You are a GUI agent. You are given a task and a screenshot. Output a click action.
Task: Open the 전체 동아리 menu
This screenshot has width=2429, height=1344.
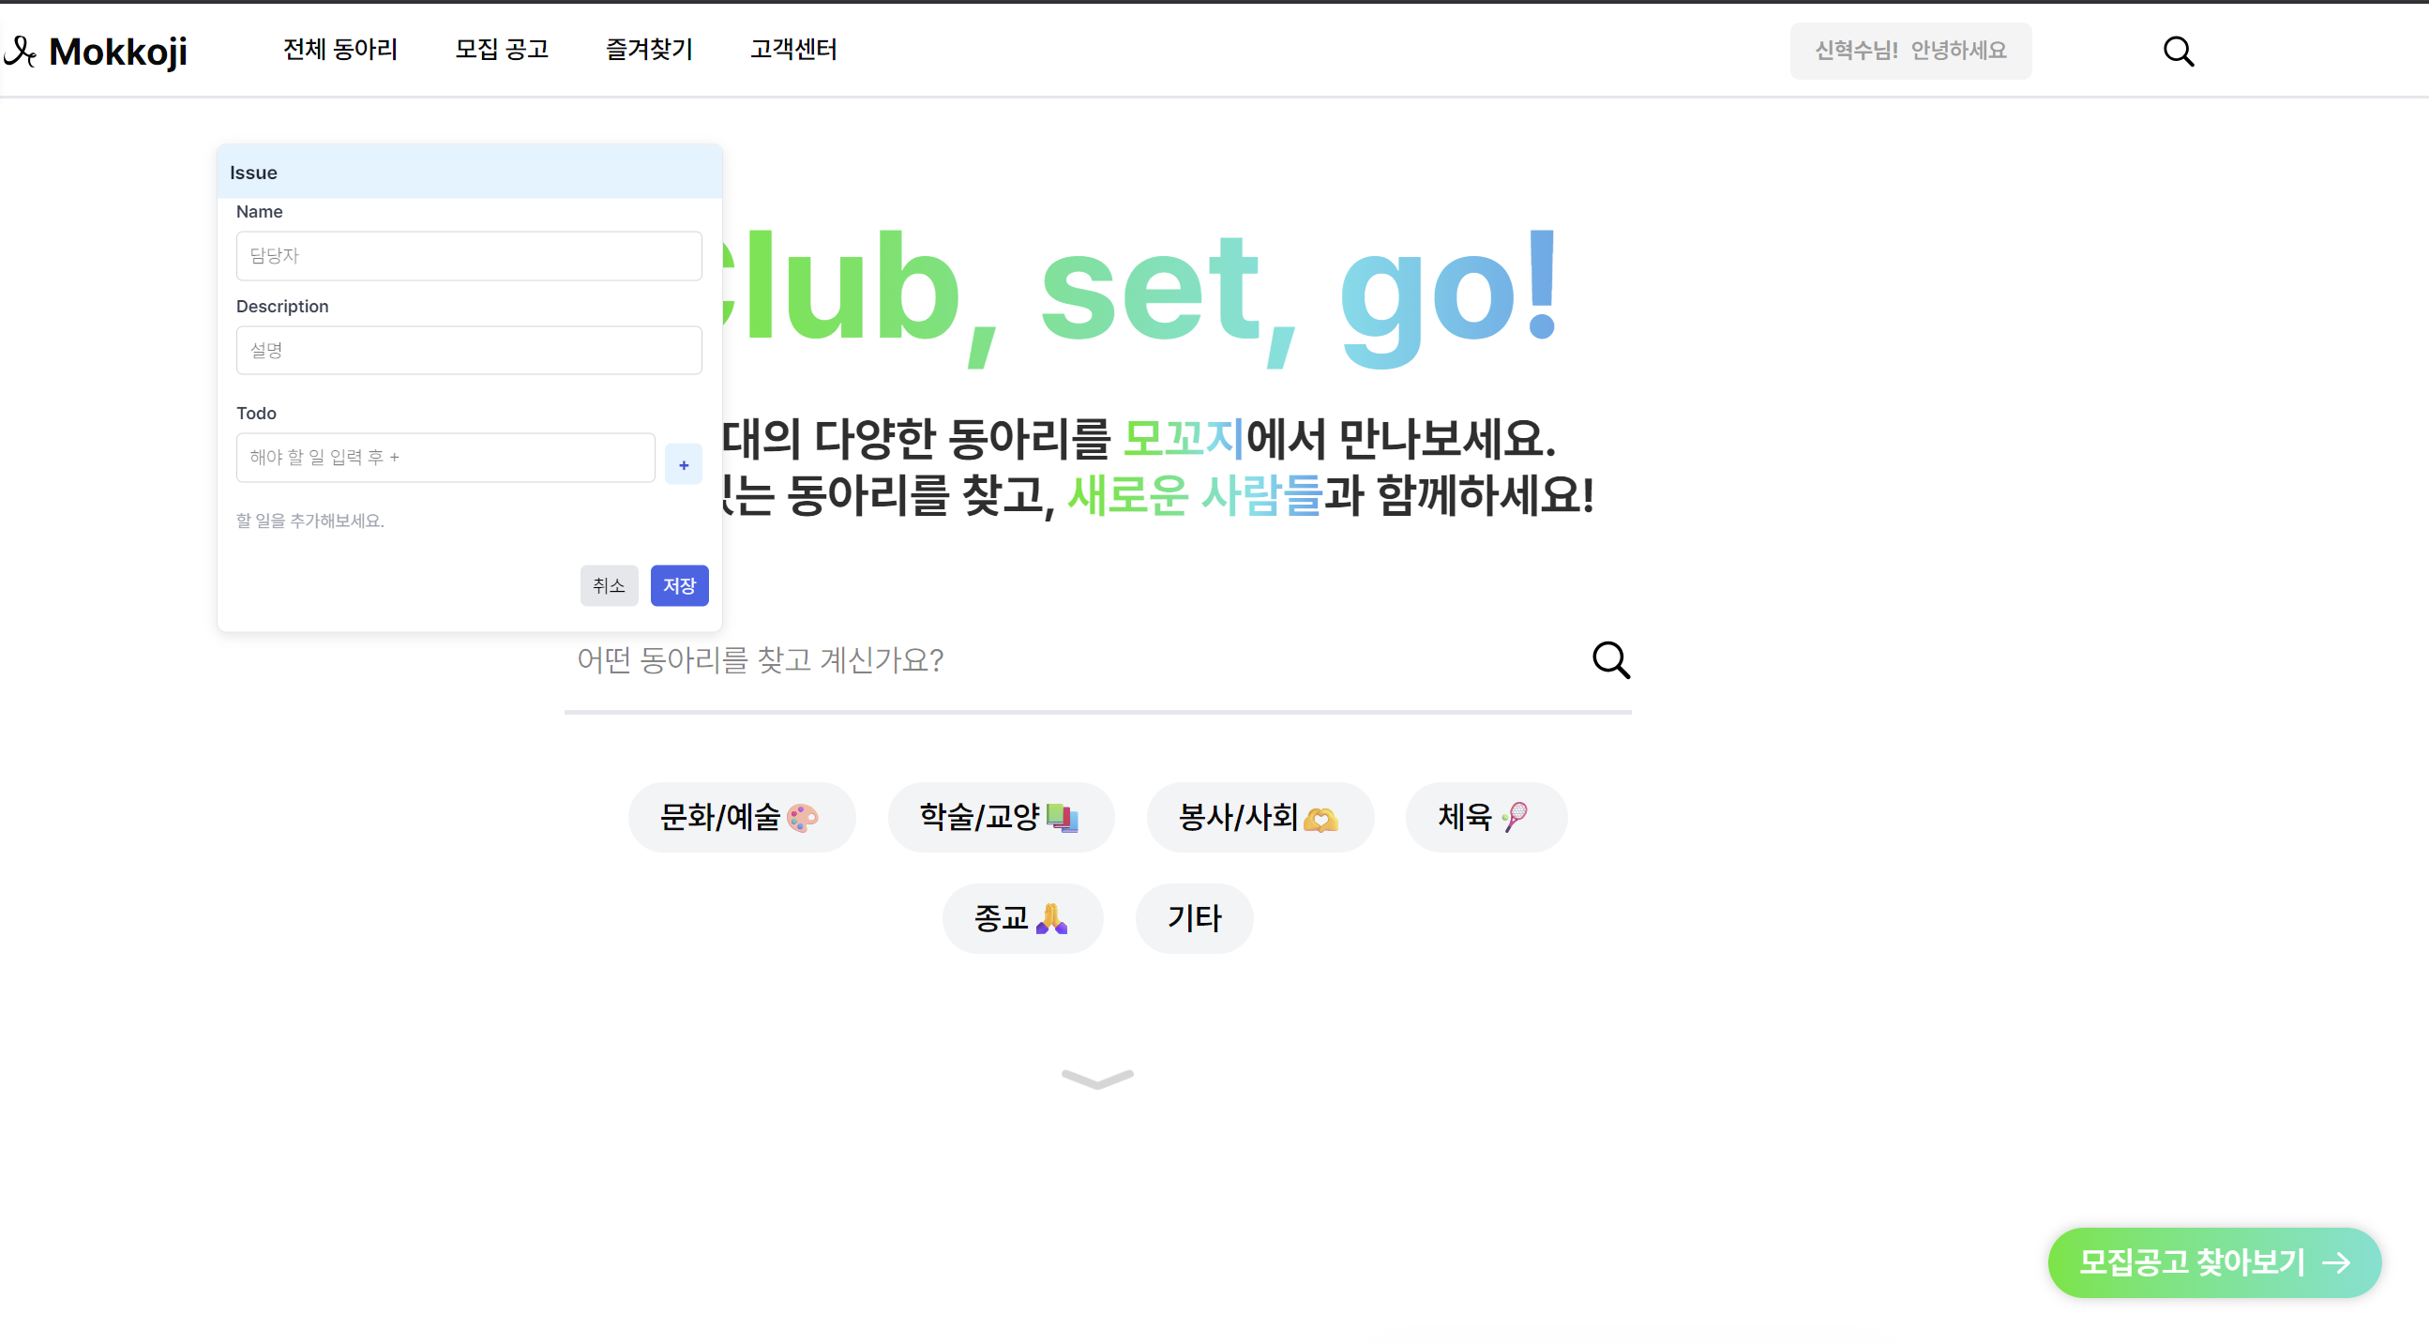click(340, 49)
